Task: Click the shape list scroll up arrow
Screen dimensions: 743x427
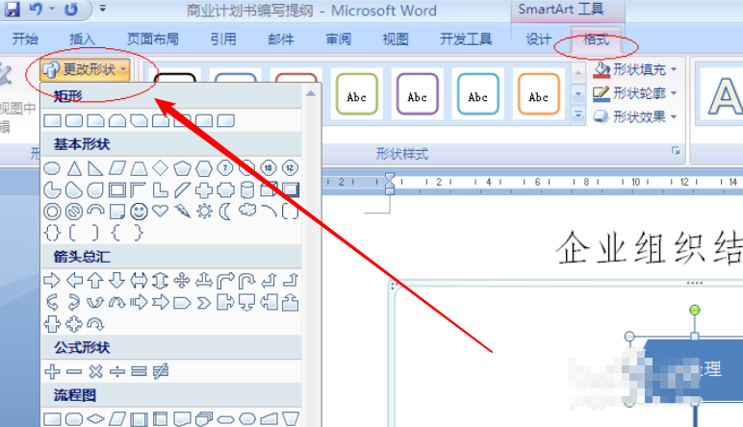Action: tap(311, 93)
